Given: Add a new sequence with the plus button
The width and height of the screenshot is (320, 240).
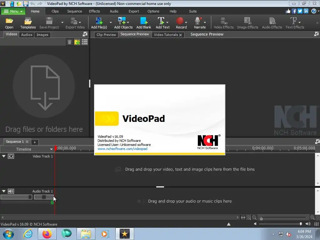Looking at the screenshot, I should click(x=35, y=142).
